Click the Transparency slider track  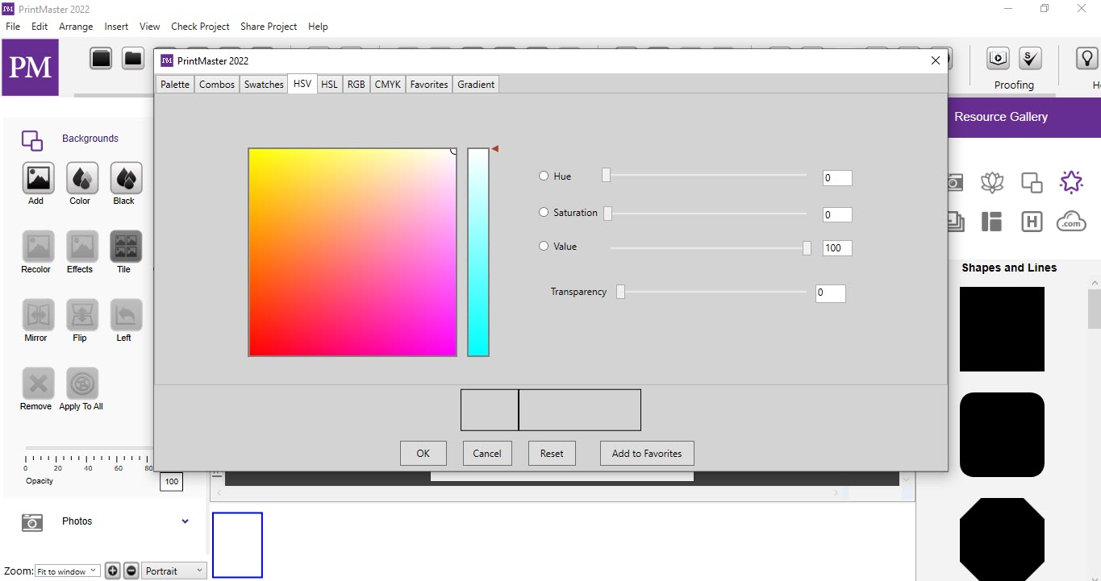tap(711, 292)
